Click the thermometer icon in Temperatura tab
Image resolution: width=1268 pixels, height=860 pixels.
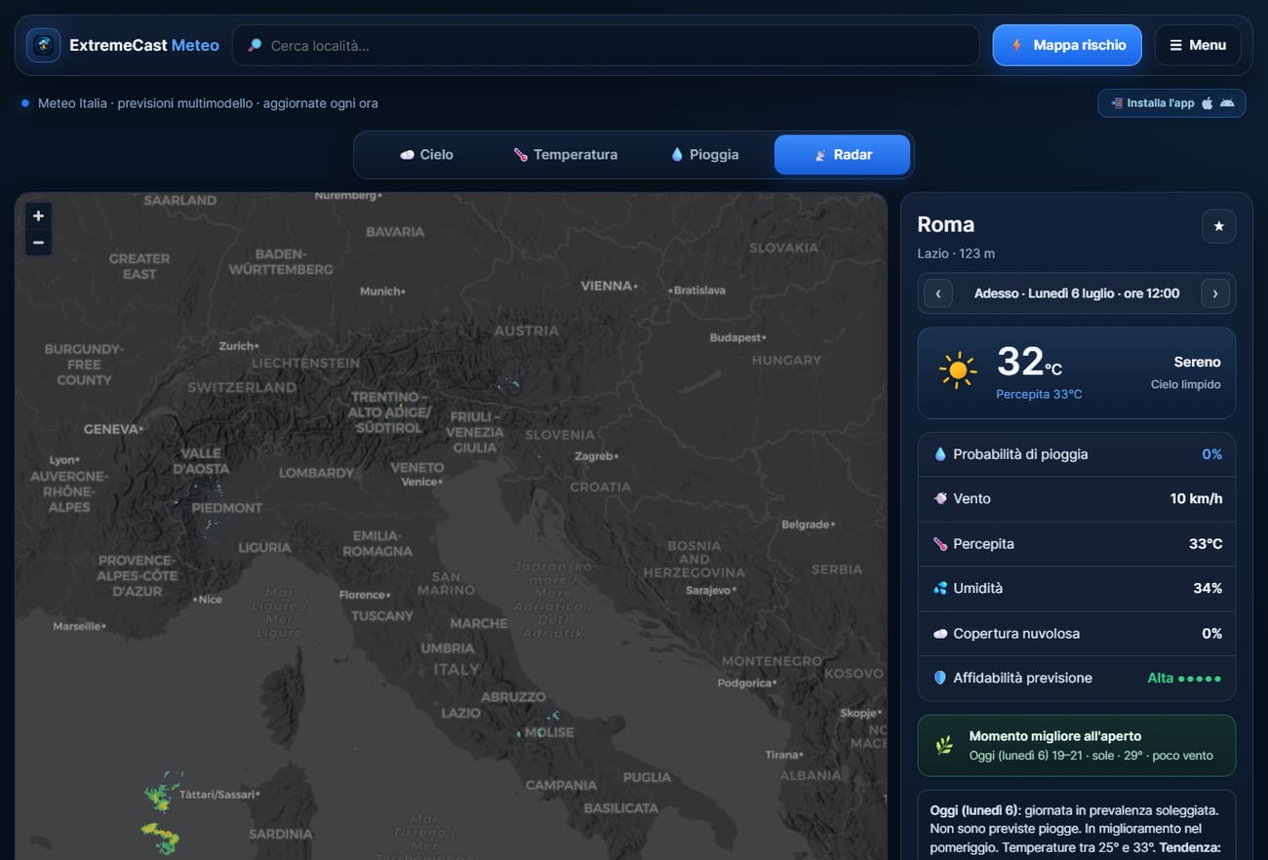520,155
